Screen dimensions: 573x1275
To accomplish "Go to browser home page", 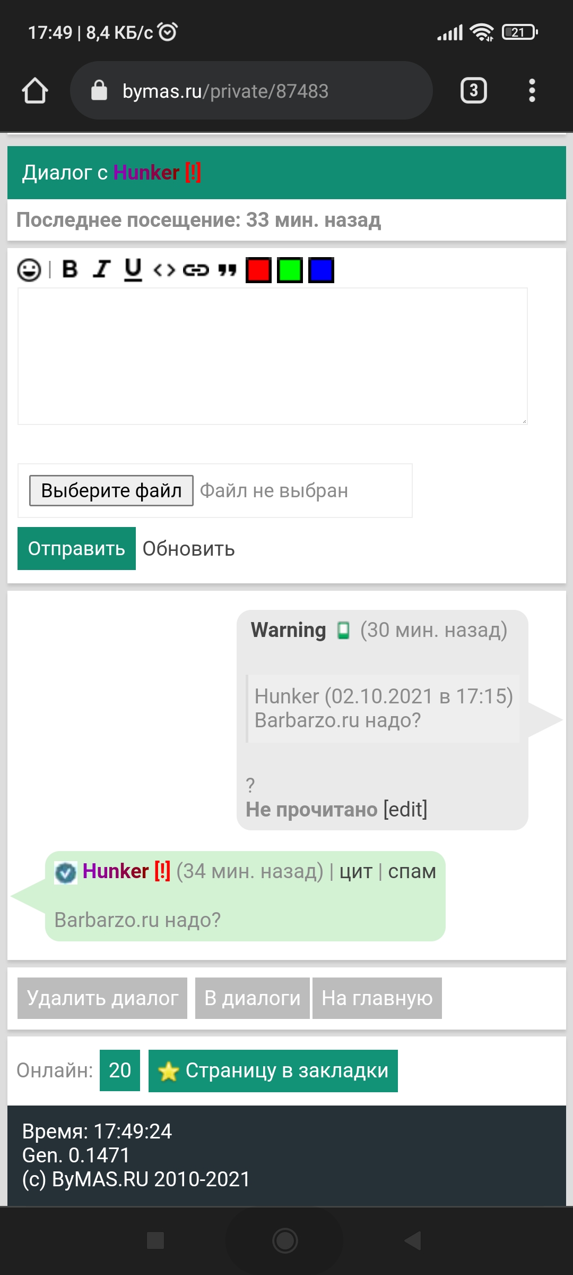I will pyautogui.click(x=35, y=91).
